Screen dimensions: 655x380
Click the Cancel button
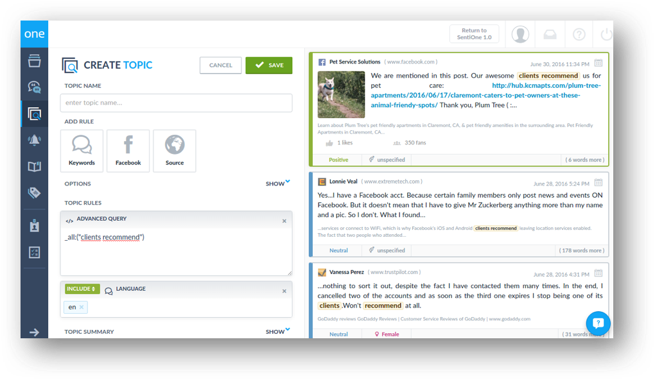[x=220, y=65]
